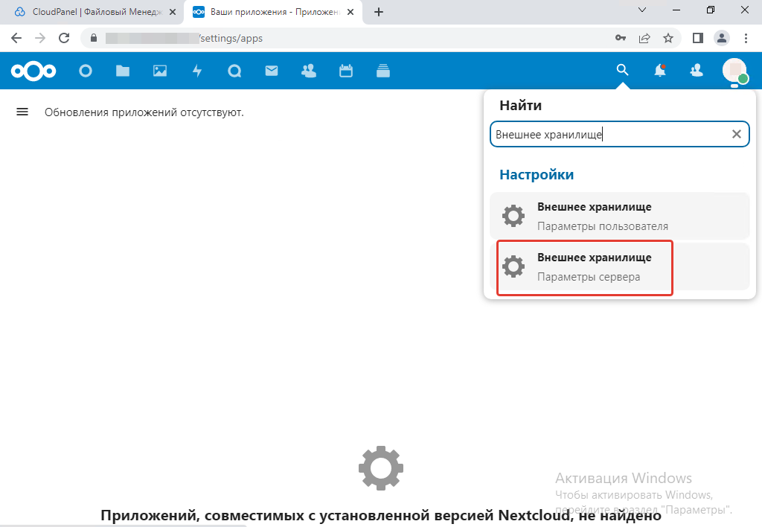The width and height of the screenshot is (762, 527).
Task: Open a new browser tab
Action: click(379, 12)
